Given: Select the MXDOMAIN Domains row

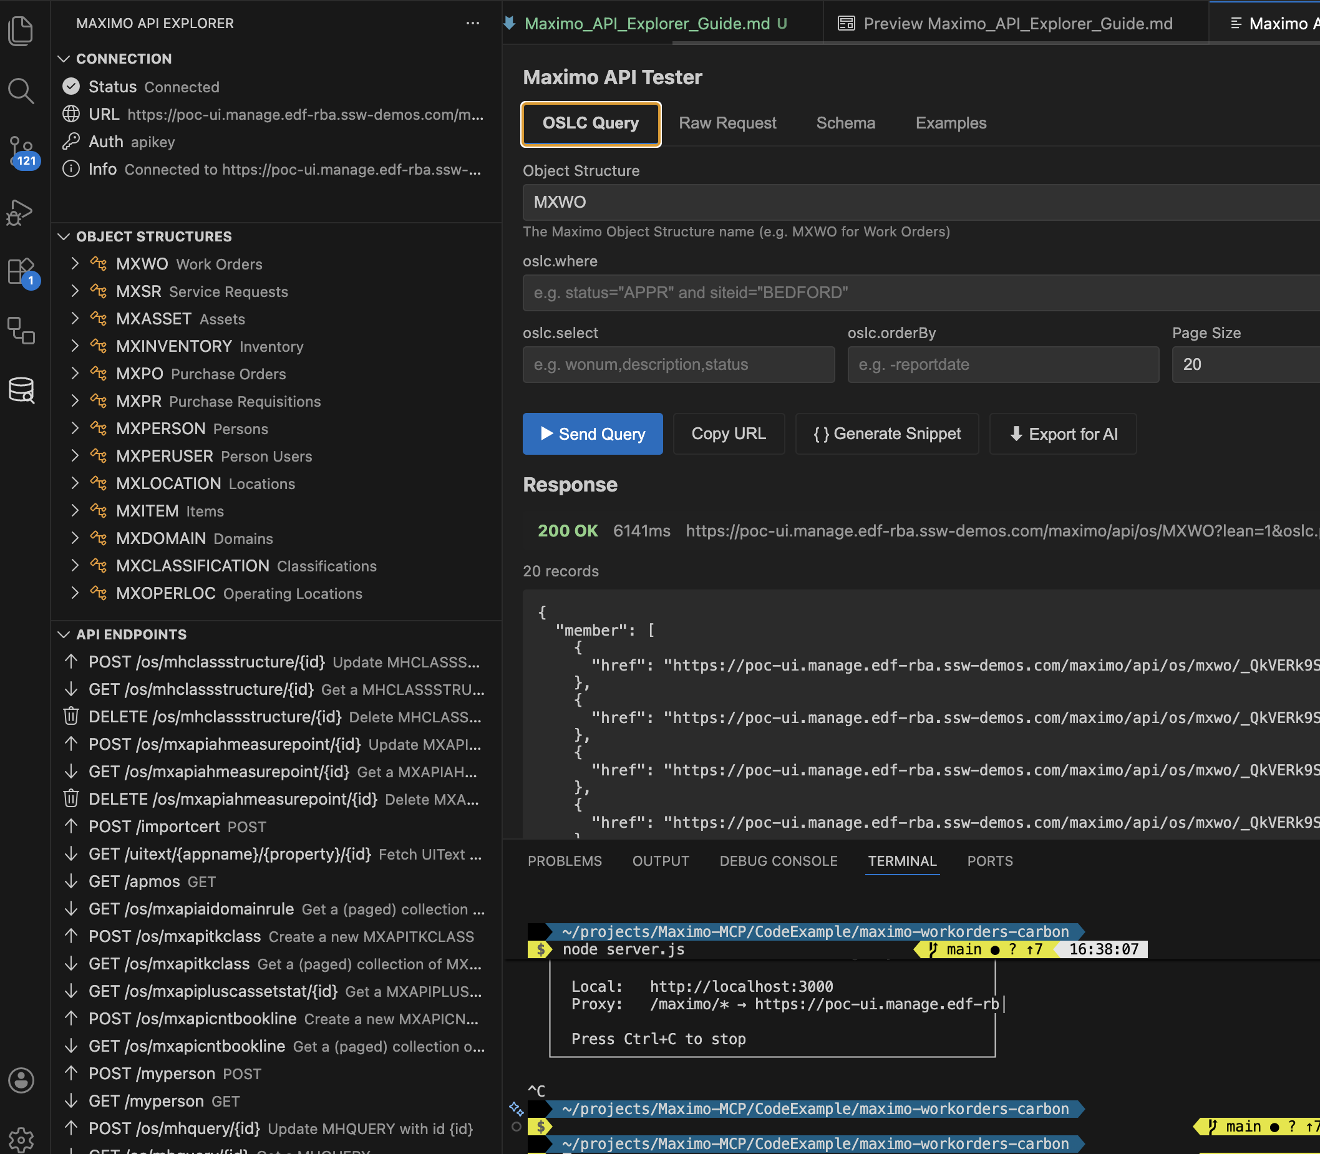Looking at the screenshot, I should click(x=277, y=538).
